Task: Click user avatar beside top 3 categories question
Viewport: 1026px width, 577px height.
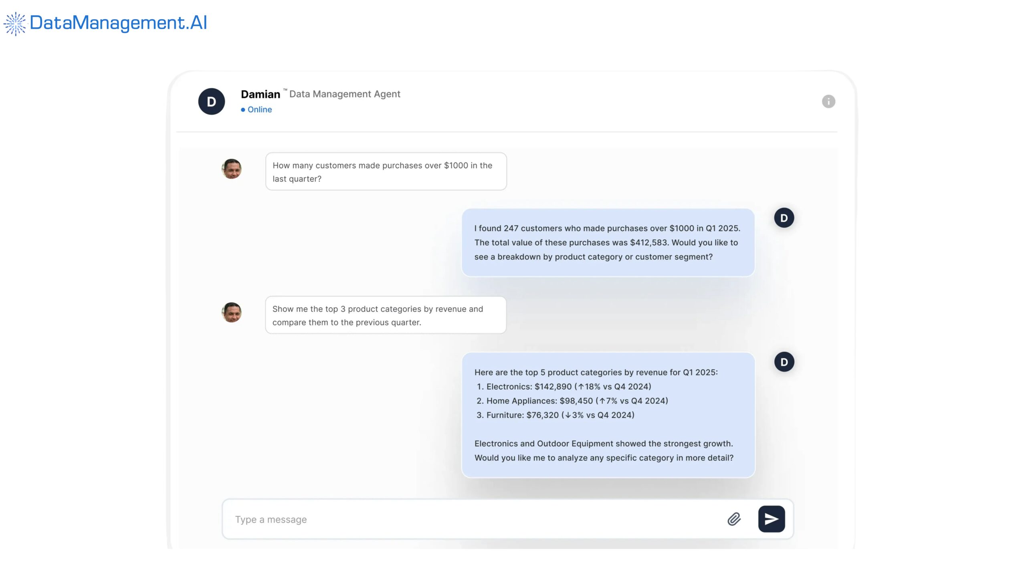Action: point(232,312)
